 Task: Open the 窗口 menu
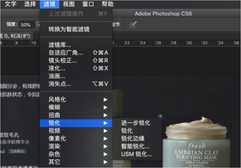(88, 4)
